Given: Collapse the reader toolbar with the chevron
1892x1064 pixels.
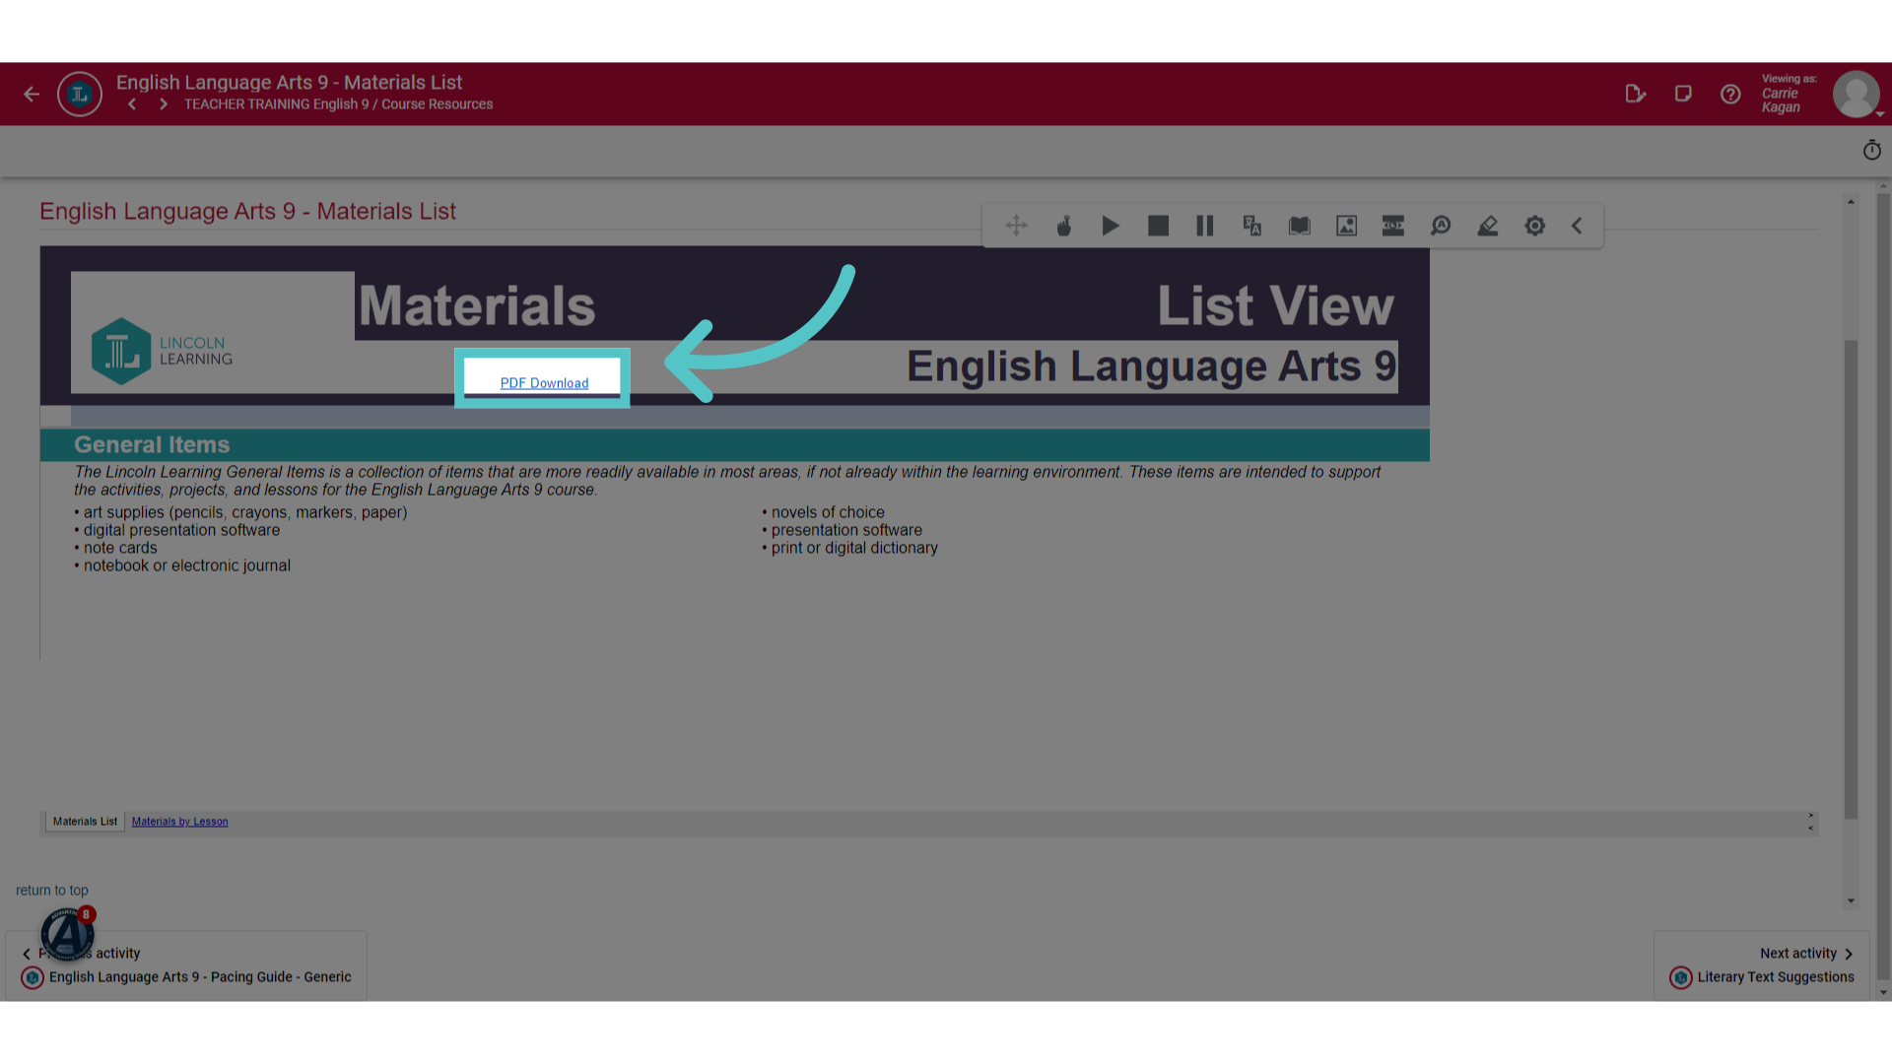Looking at the screenshot, I should (x=1577, y=227).
